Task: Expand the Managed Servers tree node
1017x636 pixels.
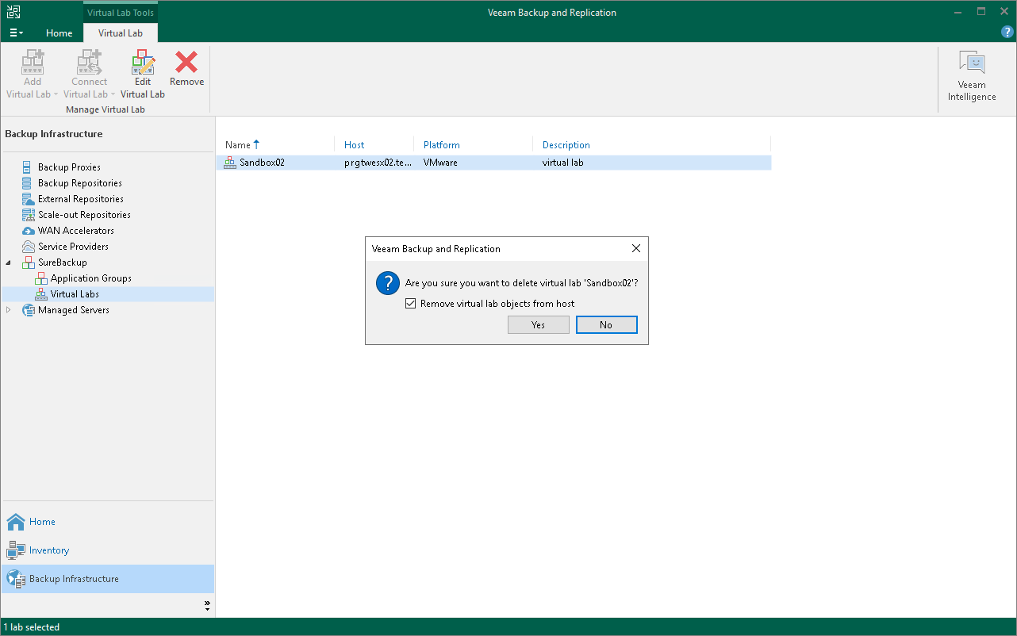Action: coord(7,310)
